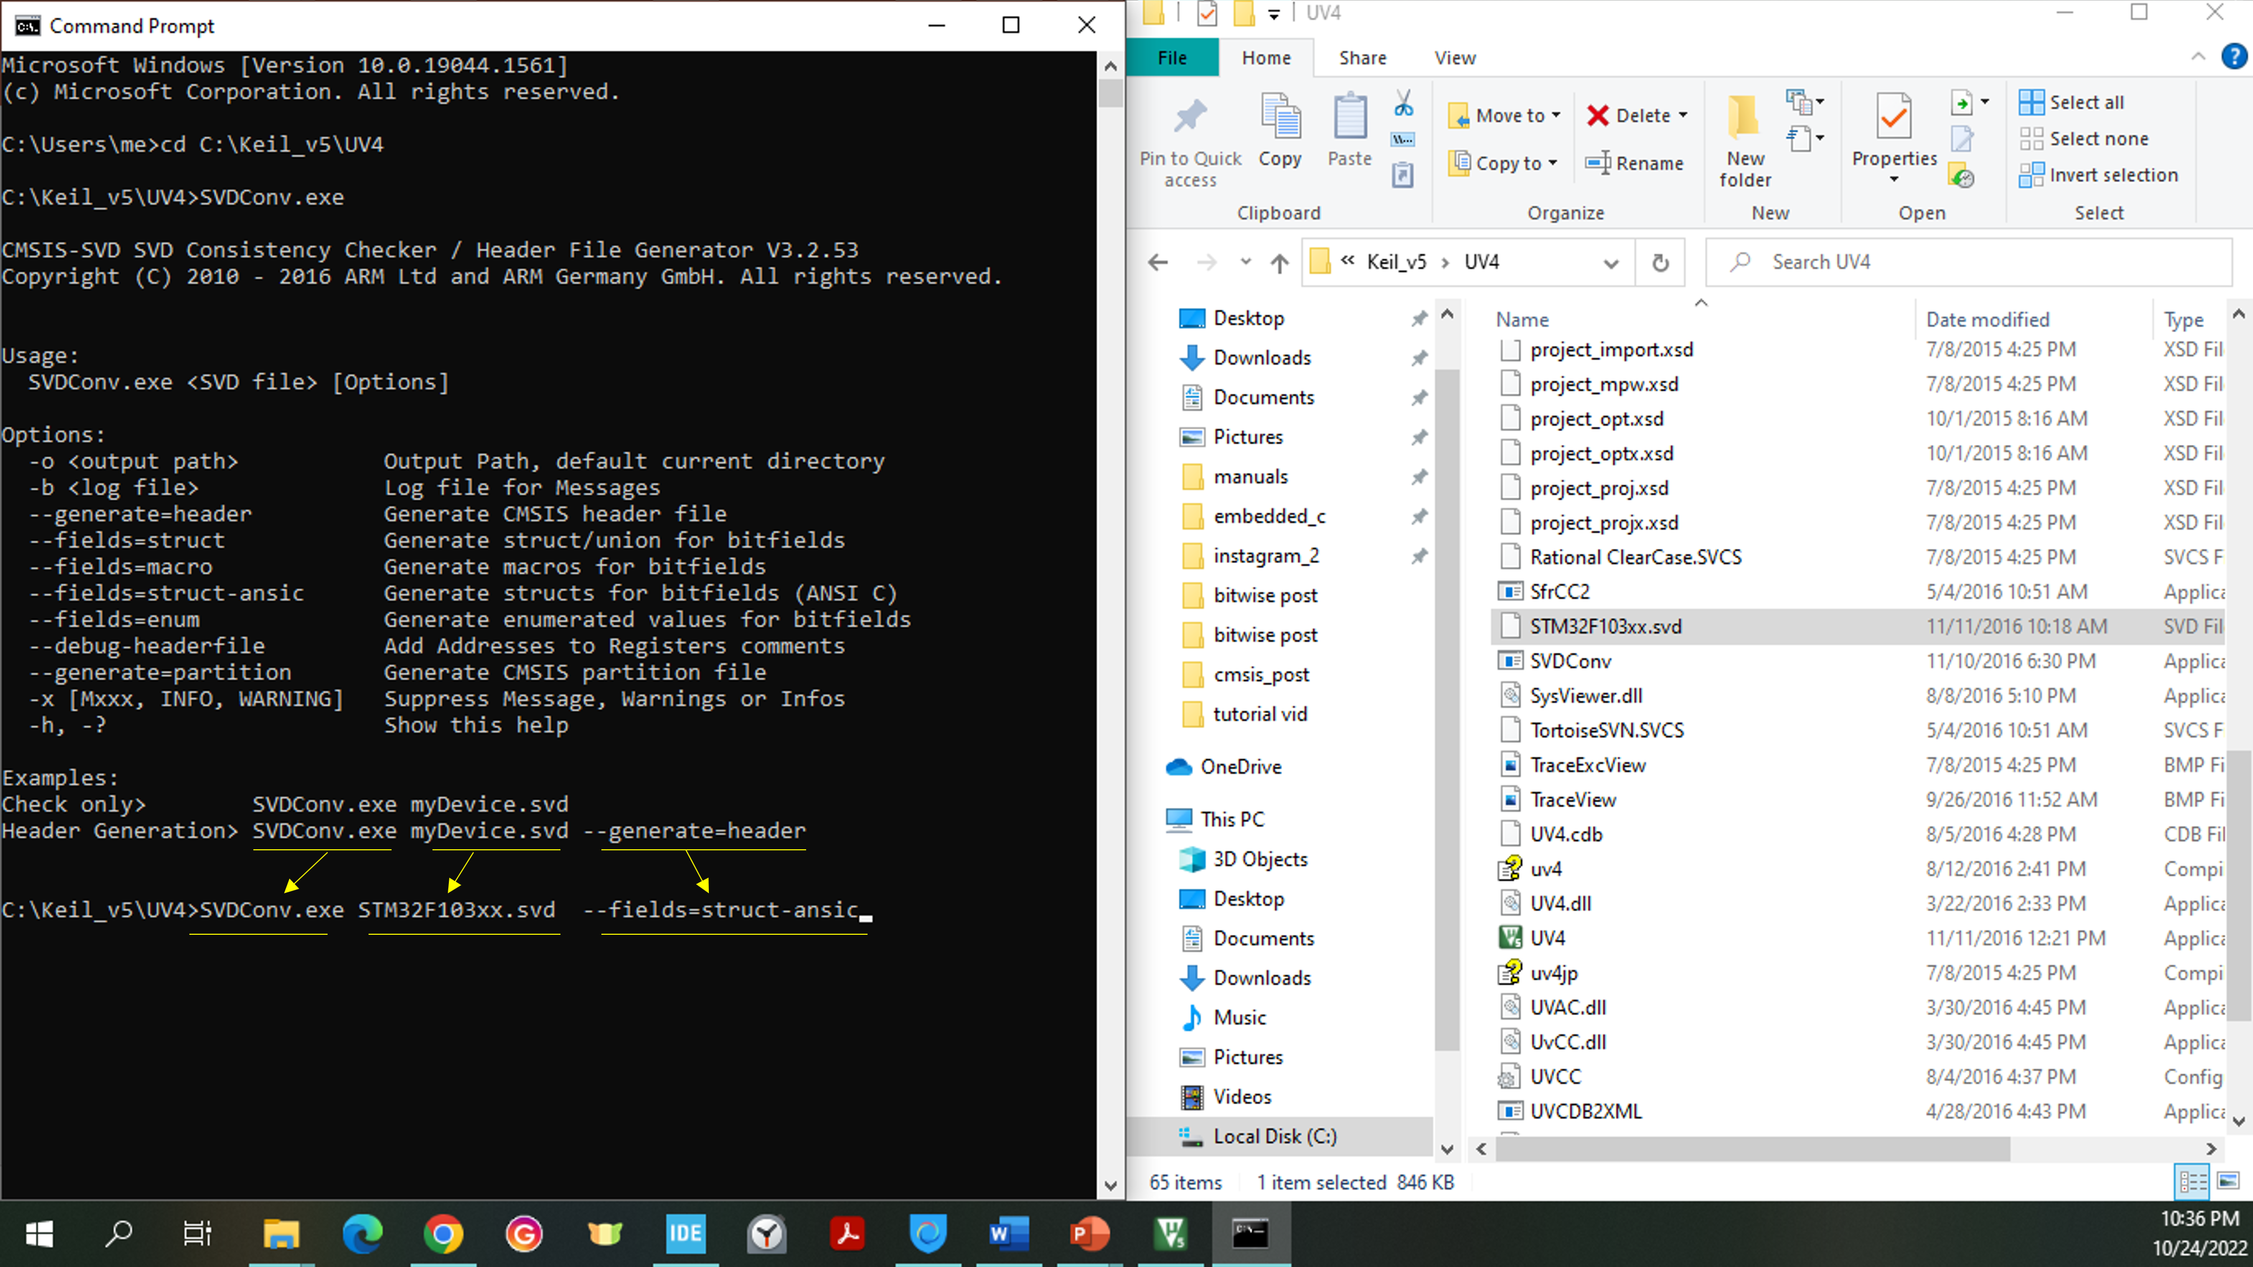This screenshot has height=1267, width=2253.
Task: Click the Windows Start button
Action: (x=39, y=1234)
